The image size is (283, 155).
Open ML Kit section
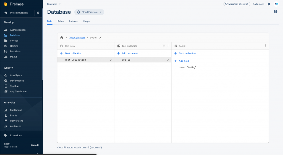13,57
